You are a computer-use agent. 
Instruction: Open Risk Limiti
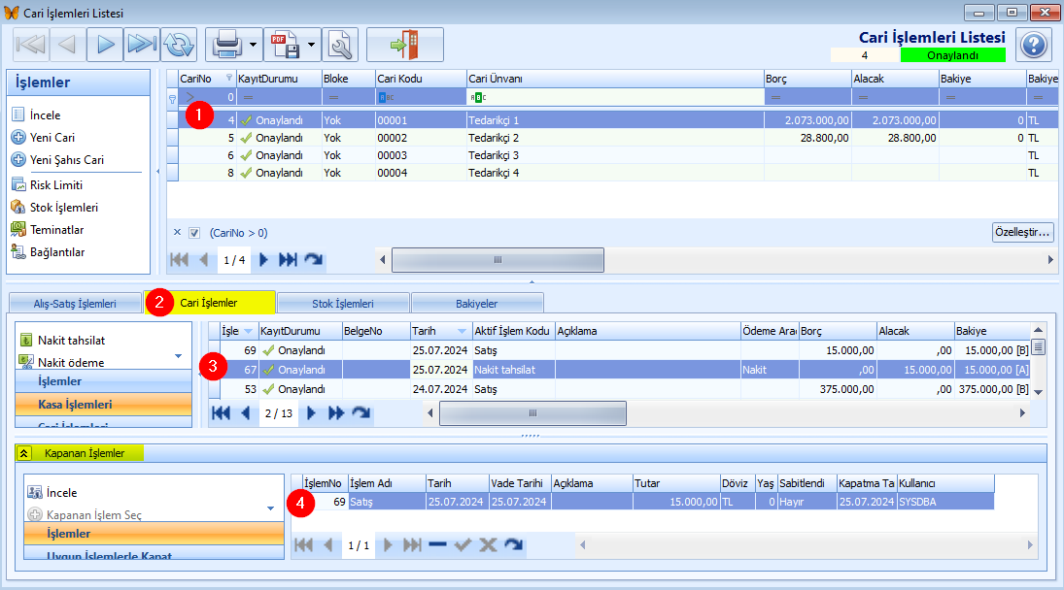(x=55, y=185)
